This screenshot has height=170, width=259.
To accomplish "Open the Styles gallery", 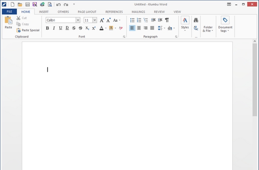I will tap(185, 24).
